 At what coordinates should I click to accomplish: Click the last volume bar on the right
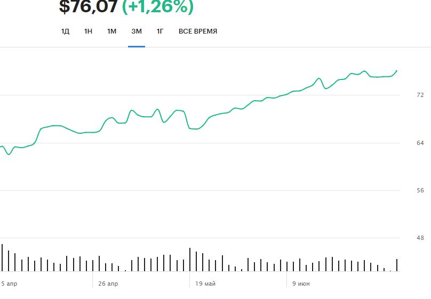tap(397, 265)
